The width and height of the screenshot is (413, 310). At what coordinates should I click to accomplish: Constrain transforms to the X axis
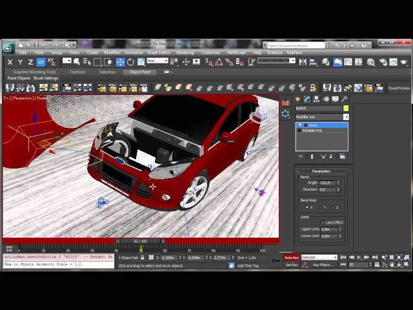tap(10, 62)
